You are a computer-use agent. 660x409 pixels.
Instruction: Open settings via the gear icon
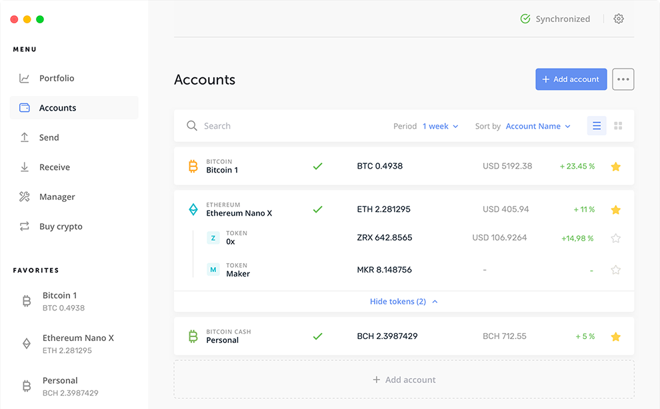(618, 19)
